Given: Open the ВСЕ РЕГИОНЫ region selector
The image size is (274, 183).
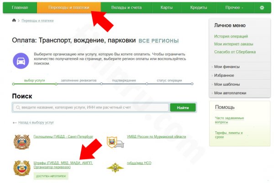Looking at the screenshot, I should pyautogui.click(x=158, y=41).
